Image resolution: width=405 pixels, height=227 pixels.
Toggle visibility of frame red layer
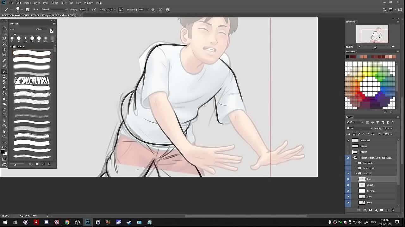(x=348, y=141)
